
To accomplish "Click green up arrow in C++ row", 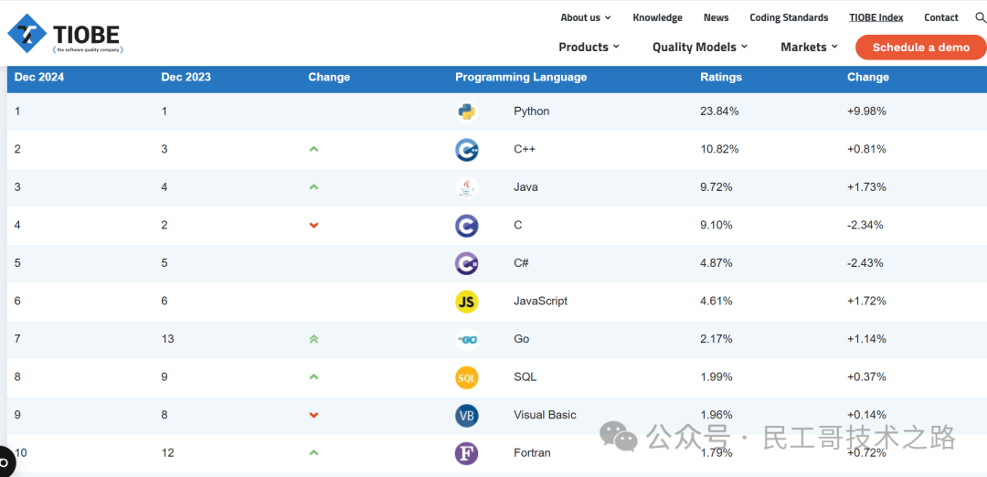I will point(313,149).
